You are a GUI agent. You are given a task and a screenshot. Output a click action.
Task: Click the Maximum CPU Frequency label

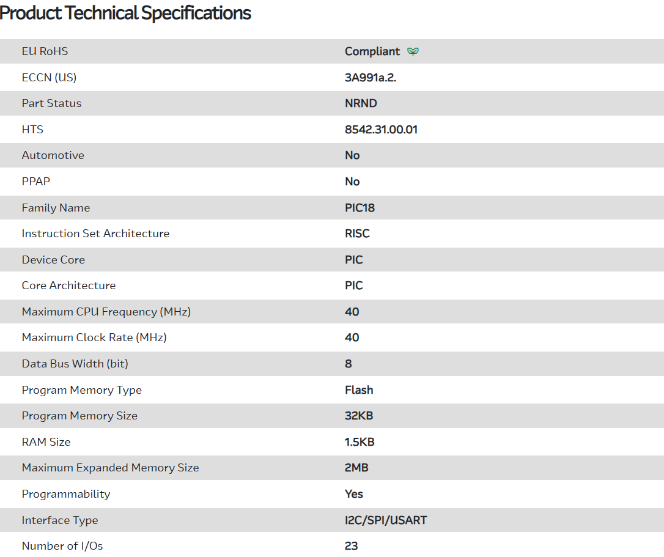[106, 312]
